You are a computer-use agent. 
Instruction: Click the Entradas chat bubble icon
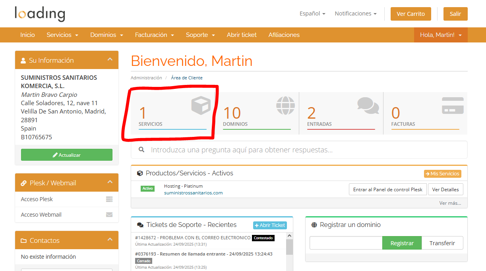(368, 105)
